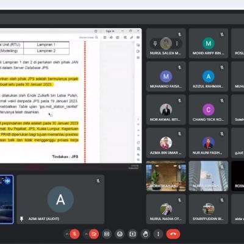Click the Noratikah Abu video tile
244x244 pixels.
pyautogui.click(x=166, y=176)
